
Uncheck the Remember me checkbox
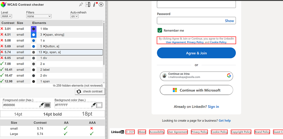(160, 30)
